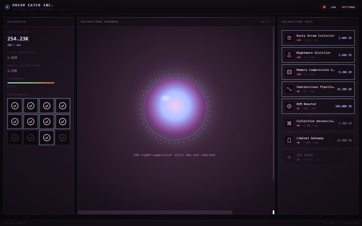Click the glowing dream orb to extract
This screenshot has width=362, height=226.
point(175,109)
